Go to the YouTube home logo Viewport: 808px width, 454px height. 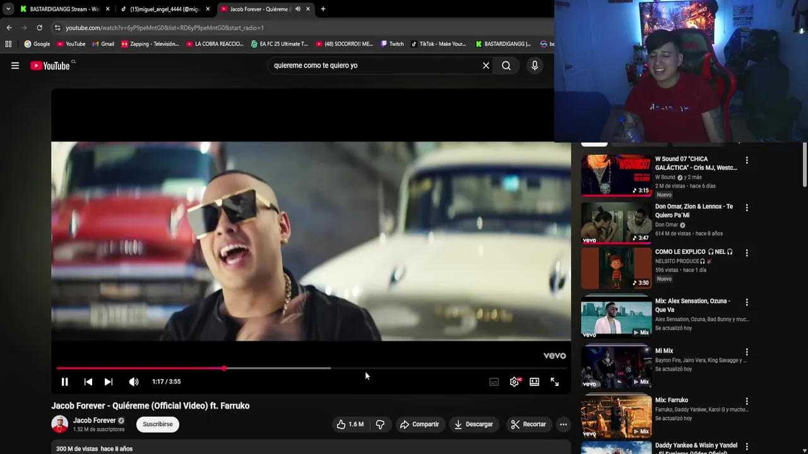[x=50, y=66]
